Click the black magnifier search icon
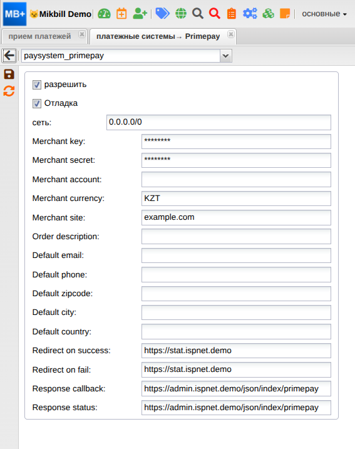The width and height of the screenshot is (355, 449). pos(198,13)
